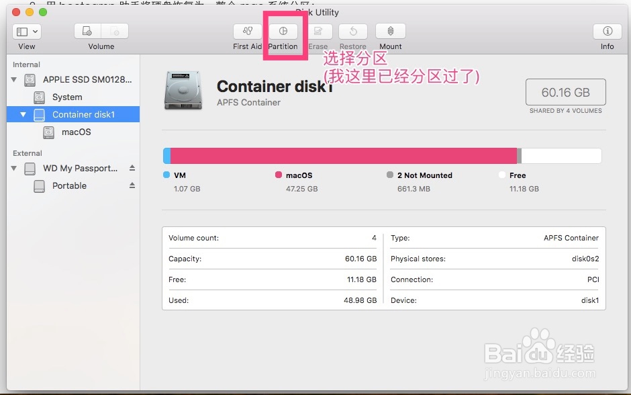The height and width of the screenshot is (395, 631).
Task: Click the macOS volume disk icon
Action: click(49, 132)
